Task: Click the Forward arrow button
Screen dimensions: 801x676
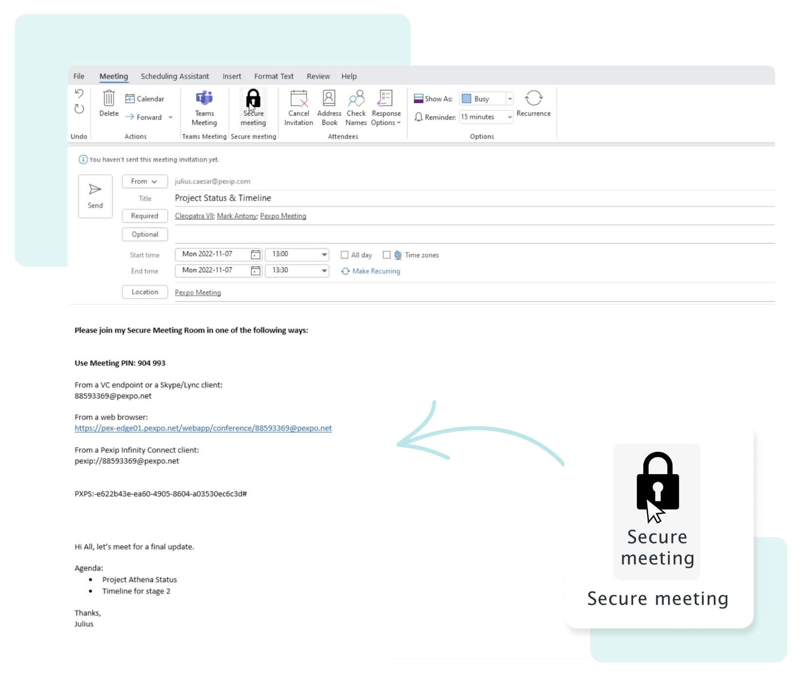Action: [144, 117]
